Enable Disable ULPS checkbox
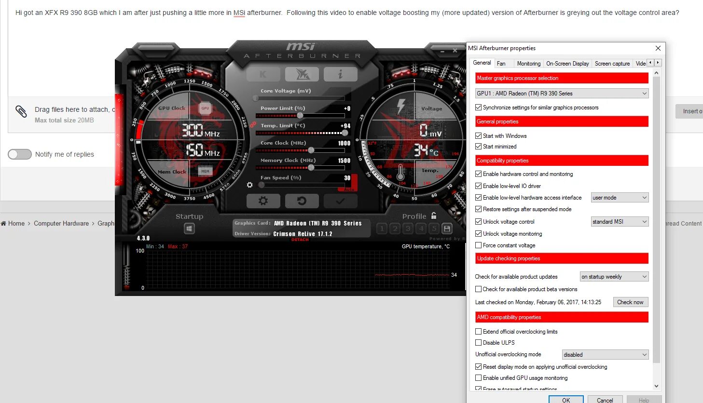The height and width of the screenshot is (403, 703). pyautogui.click(x=478, y=343)
